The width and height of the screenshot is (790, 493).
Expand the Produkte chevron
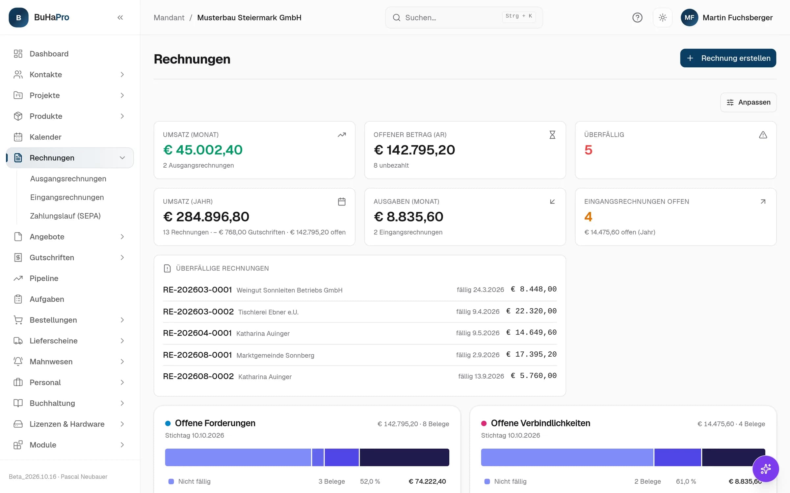coord(122,116)
